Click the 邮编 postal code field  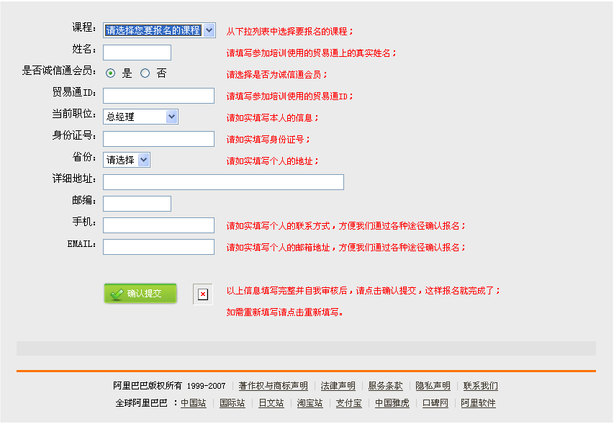point(137,204)
